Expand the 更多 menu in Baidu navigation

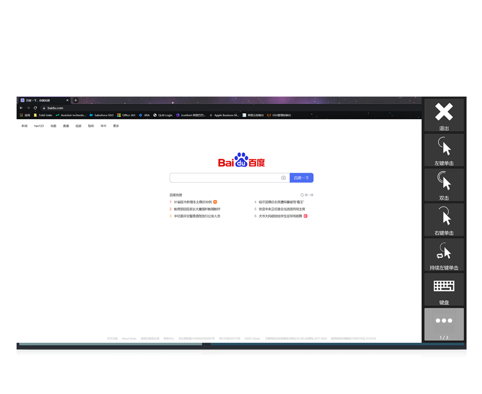click(116, 126)
